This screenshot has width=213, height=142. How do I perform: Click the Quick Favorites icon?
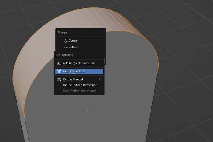[59, 63]
